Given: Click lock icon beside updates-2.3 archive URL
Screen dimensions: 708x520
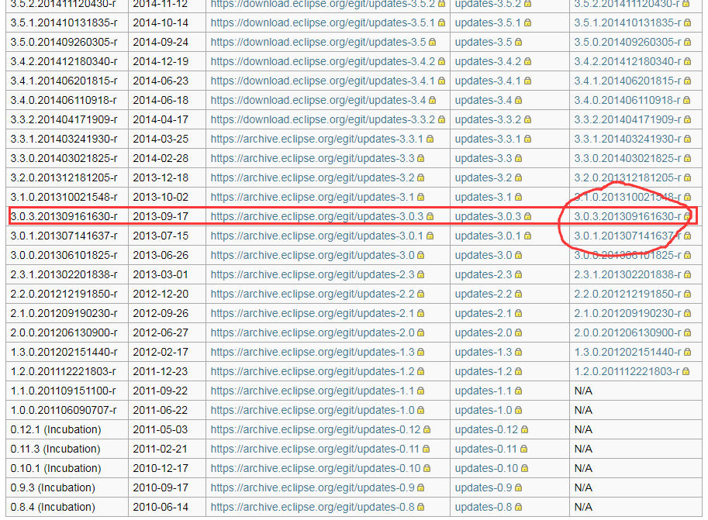Looking at the screenshot, I should (x=422, y=274).
